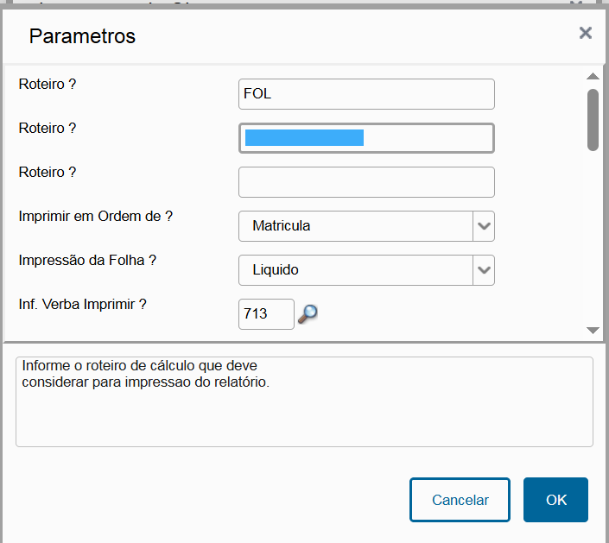The height and width of the screenshot is (543, 609).
Task: Open the Matricula combo box
Action: (x=366, y=226)
